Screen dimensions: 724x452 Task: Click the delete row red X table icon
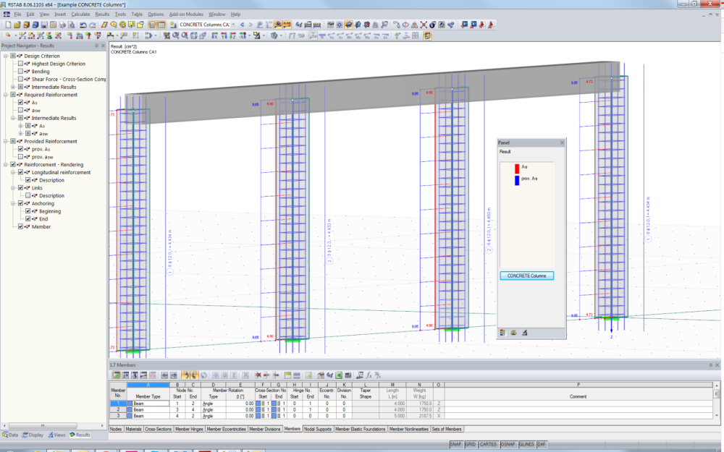[x=258, y=375]
